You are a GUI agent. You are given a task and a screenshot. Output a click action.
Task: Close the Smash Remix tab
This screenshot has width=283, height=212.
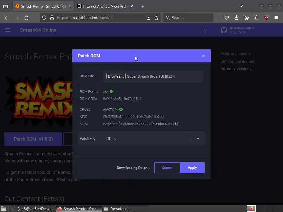(x=70, y=6)
